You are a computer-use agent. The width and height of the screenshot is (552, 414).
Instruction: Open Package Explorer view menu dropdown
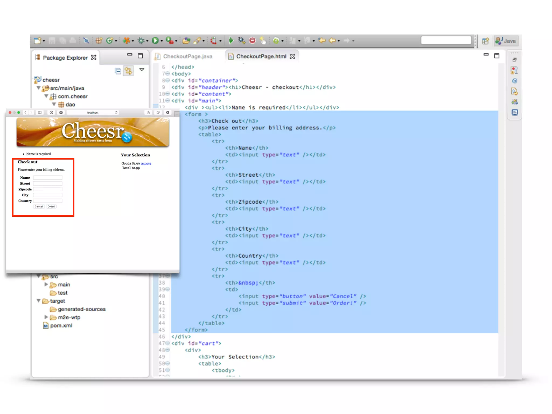coord(142,70)
